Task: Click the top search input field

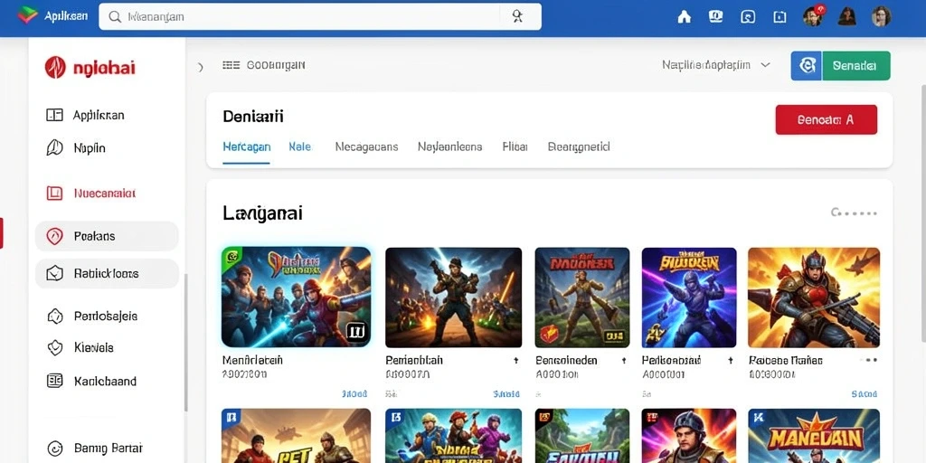Action: 320,16
